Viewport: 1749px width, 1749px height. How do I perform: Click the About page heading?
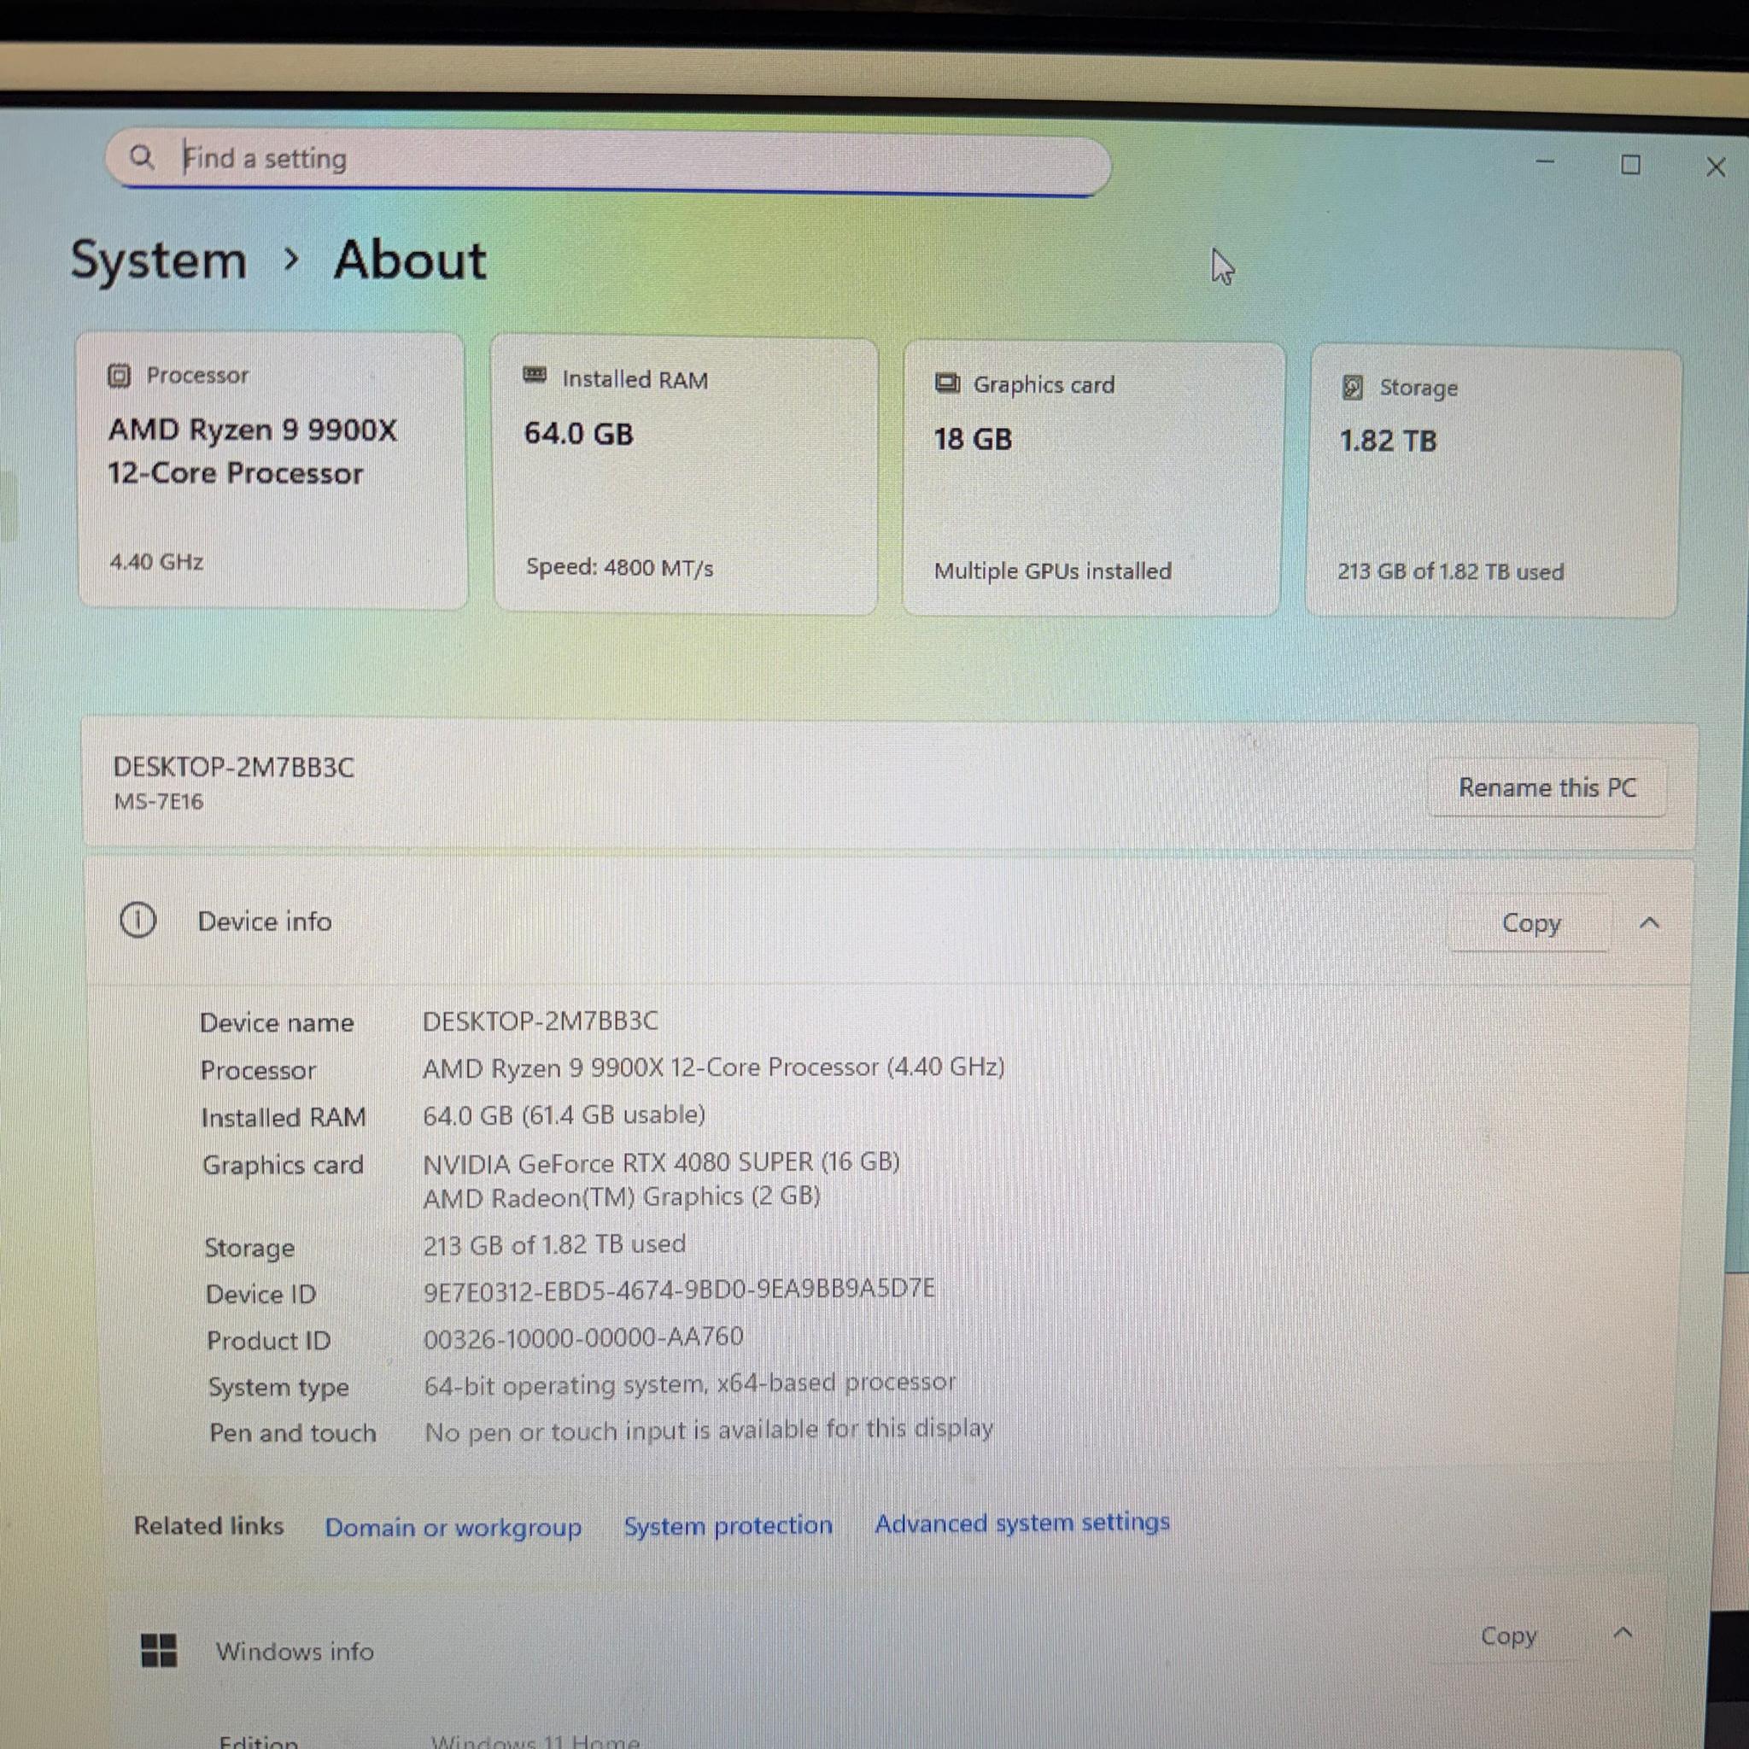coord(410,260)
